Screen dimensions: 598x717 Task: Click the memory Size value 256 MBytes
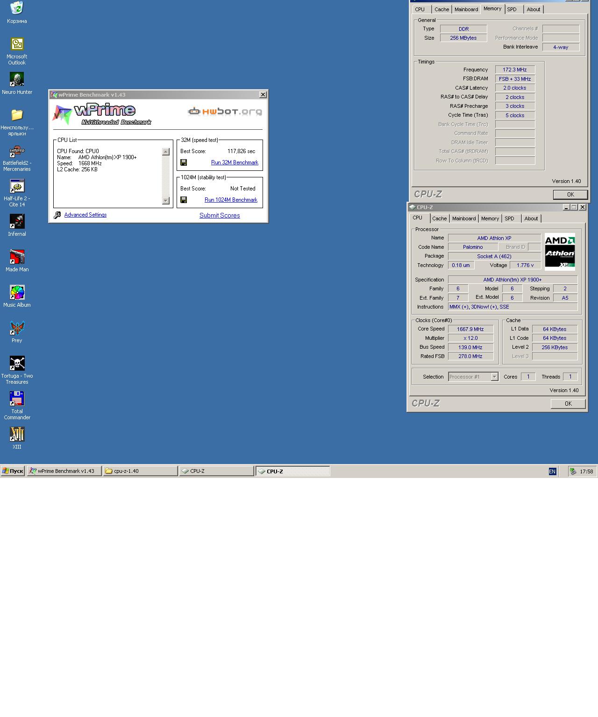coord(463,38)
